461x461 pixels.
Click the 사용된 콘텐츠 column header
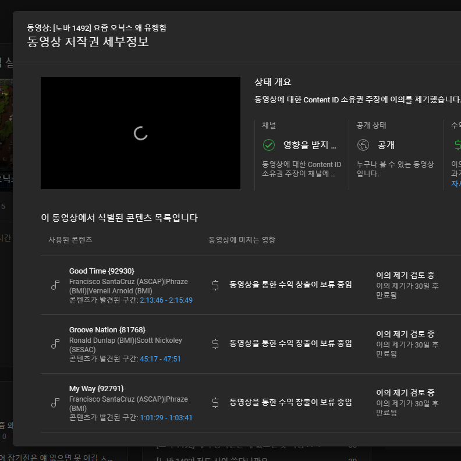point(70,240)
